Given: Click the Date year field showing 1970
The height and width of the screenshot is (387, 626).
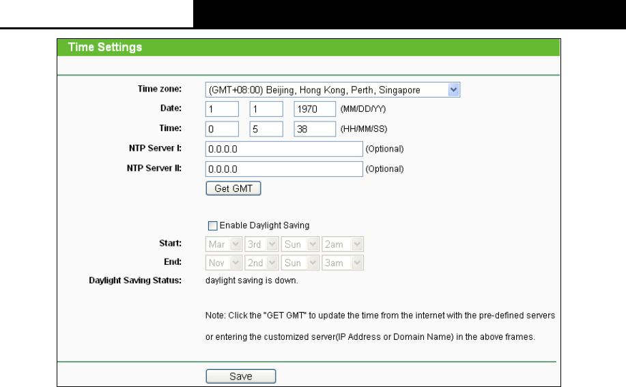Looking at the screenshot, I should click(x=315, y=109).
